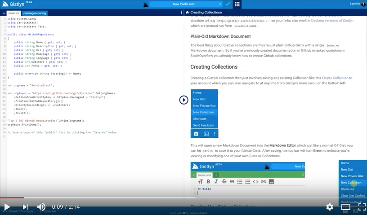Image resolution: width=367 pixels, height=215 pixels.
Task: Click the green checkmark save icon
Action: point(228,4)
